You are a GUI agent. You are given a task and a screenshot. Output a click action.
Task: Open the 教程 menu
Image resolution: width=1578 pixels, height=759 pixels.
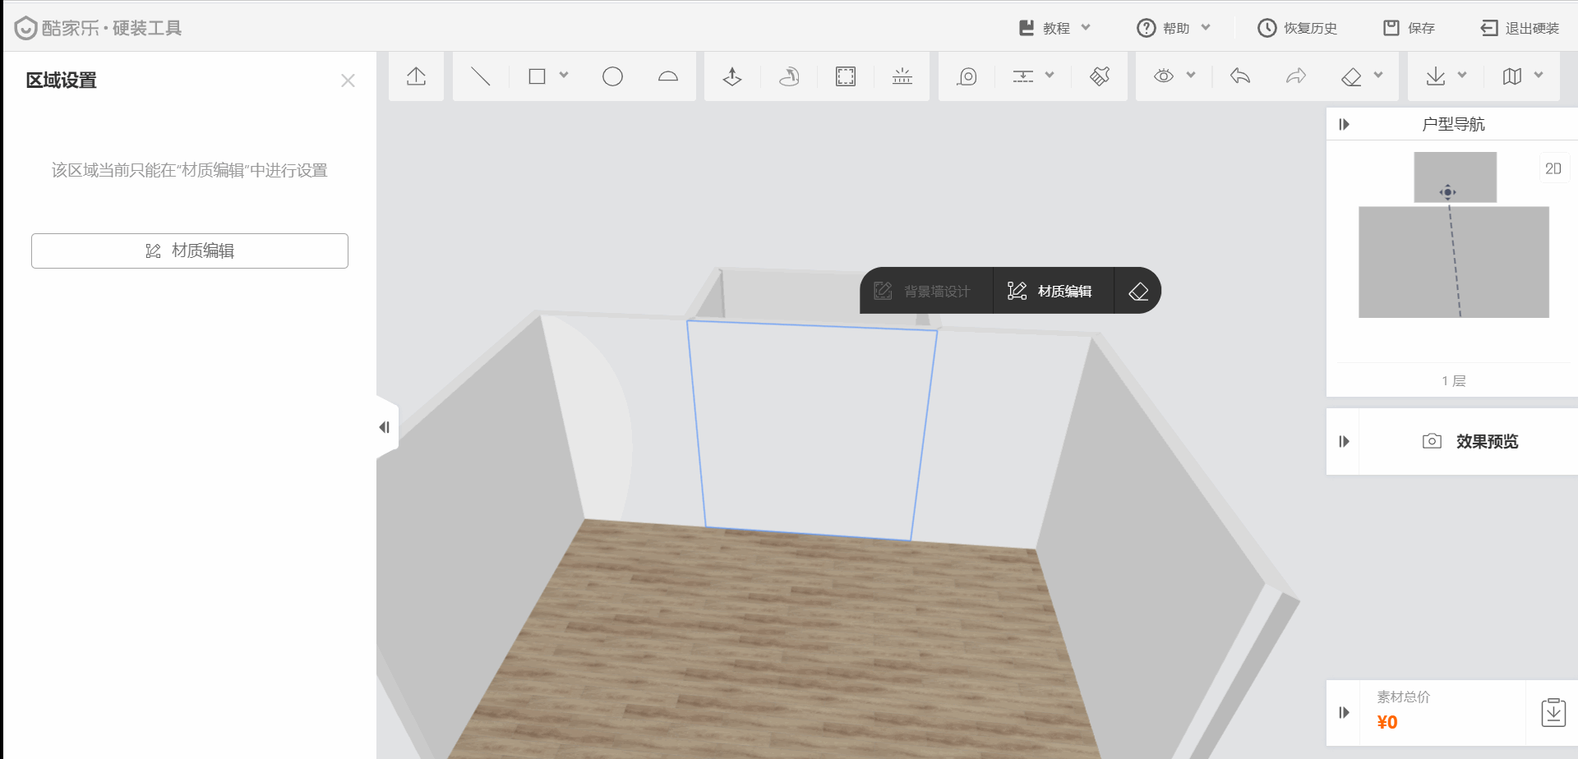1055,28
